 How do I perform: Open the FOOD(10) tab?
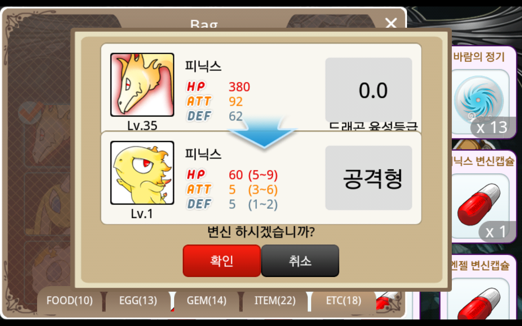pos(69,301)
